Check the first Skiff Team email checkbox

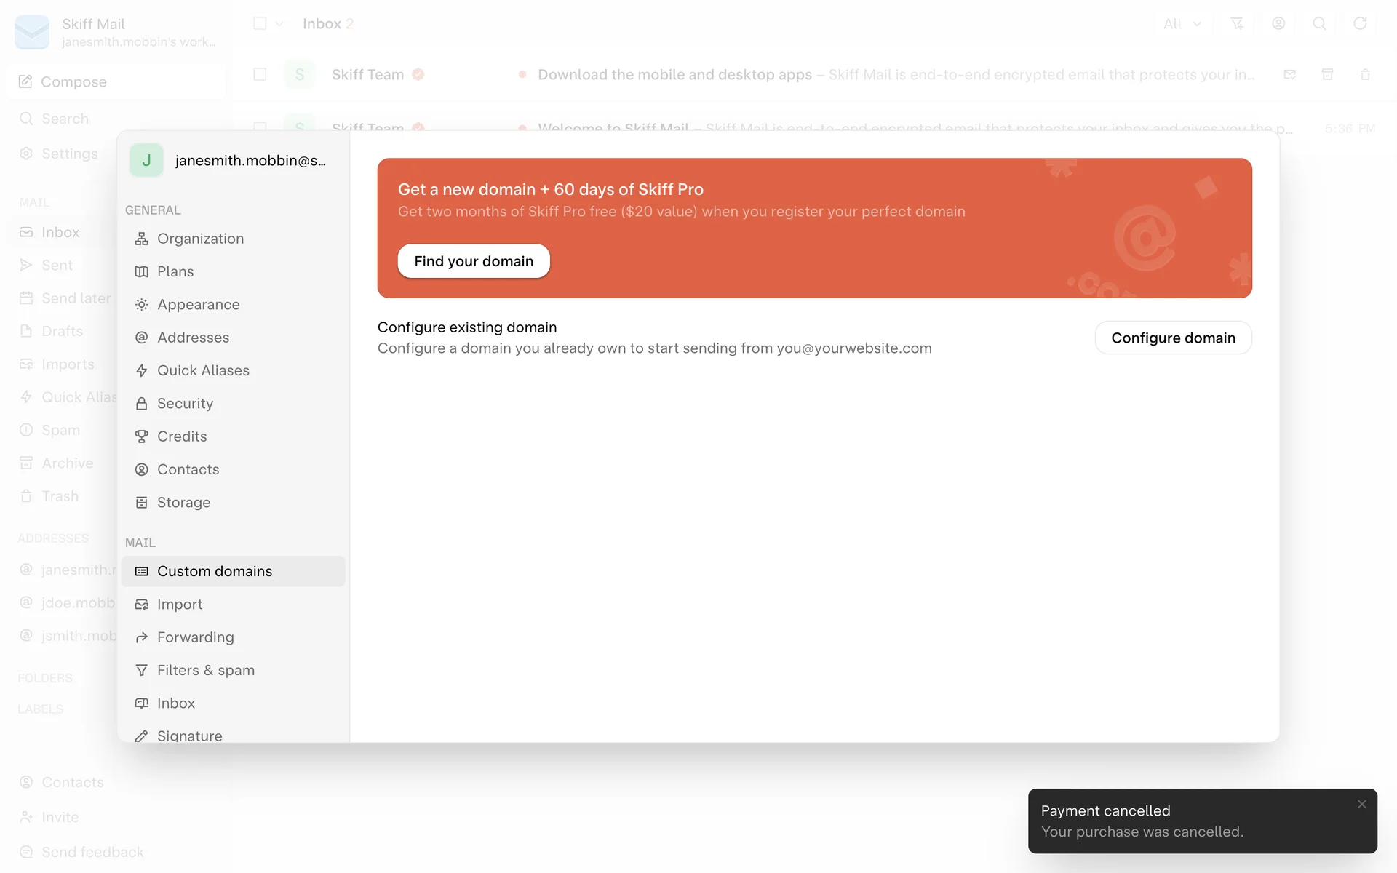(x=260, y=74)
